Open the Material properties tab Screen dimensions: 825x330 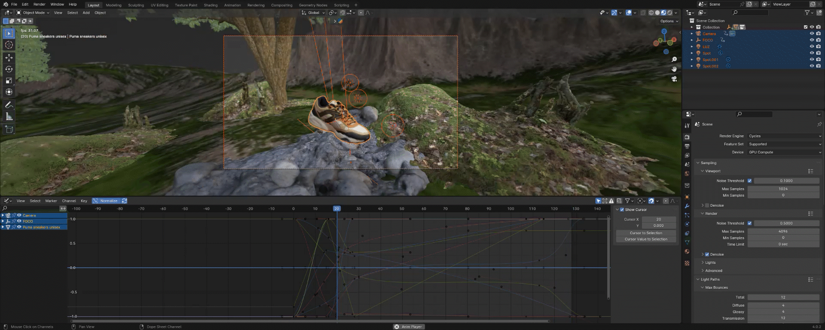tap(687, 252)
